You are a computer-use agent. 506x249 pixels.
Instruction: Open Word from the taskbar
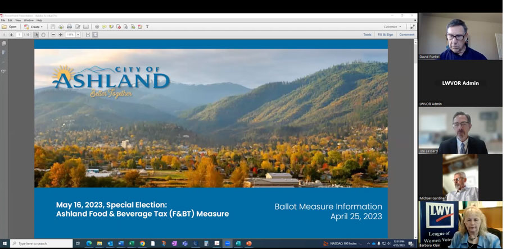coord(121,243)
